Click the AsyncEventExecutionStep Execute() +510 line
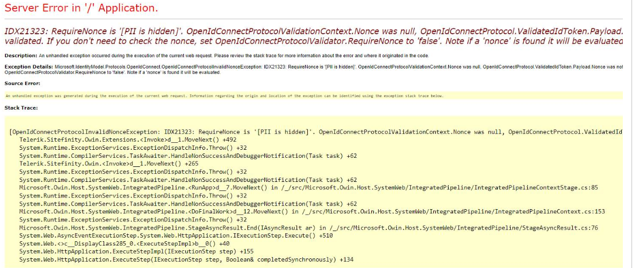Image resolution: width=633 pixels, height=268 pixels. [176, 235]
